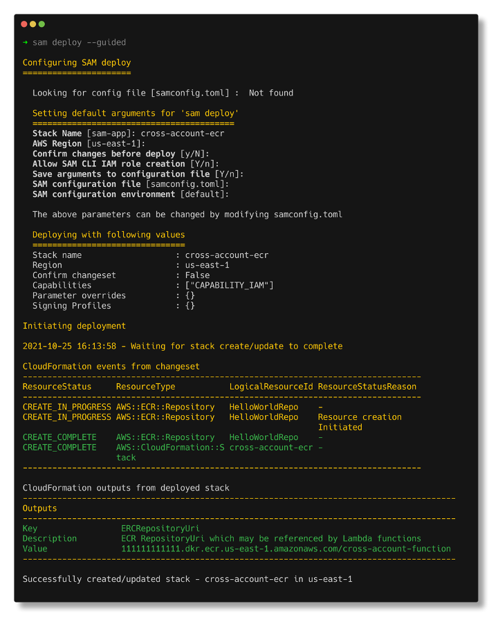Click the ResourceStatus column header
This screenshot has width=498, height=622.
[57, 387]
